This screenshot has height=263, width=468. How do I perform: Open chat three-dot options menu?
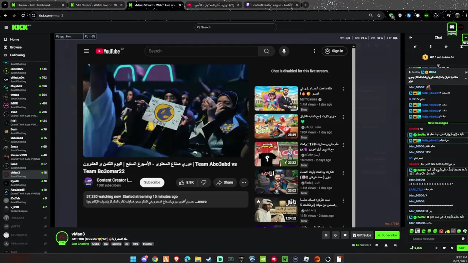[x=465, y=38]
